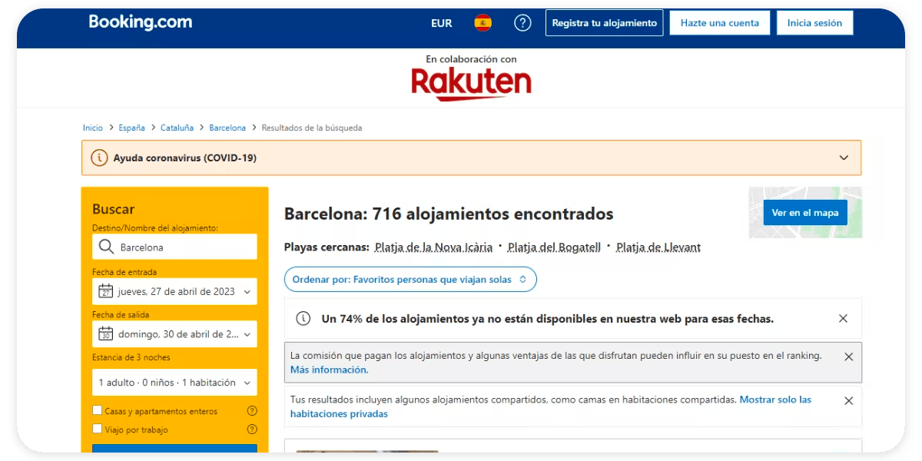Click Ver en el mapa
Screen dimensions: 922x461
(804, 212)
